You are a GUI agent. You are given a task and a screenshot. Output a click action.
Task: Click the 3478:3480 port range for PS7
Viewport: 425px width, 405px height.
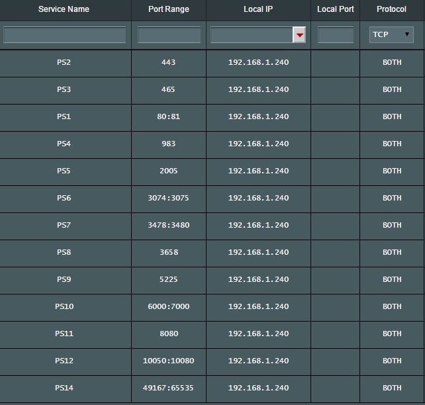168,225
